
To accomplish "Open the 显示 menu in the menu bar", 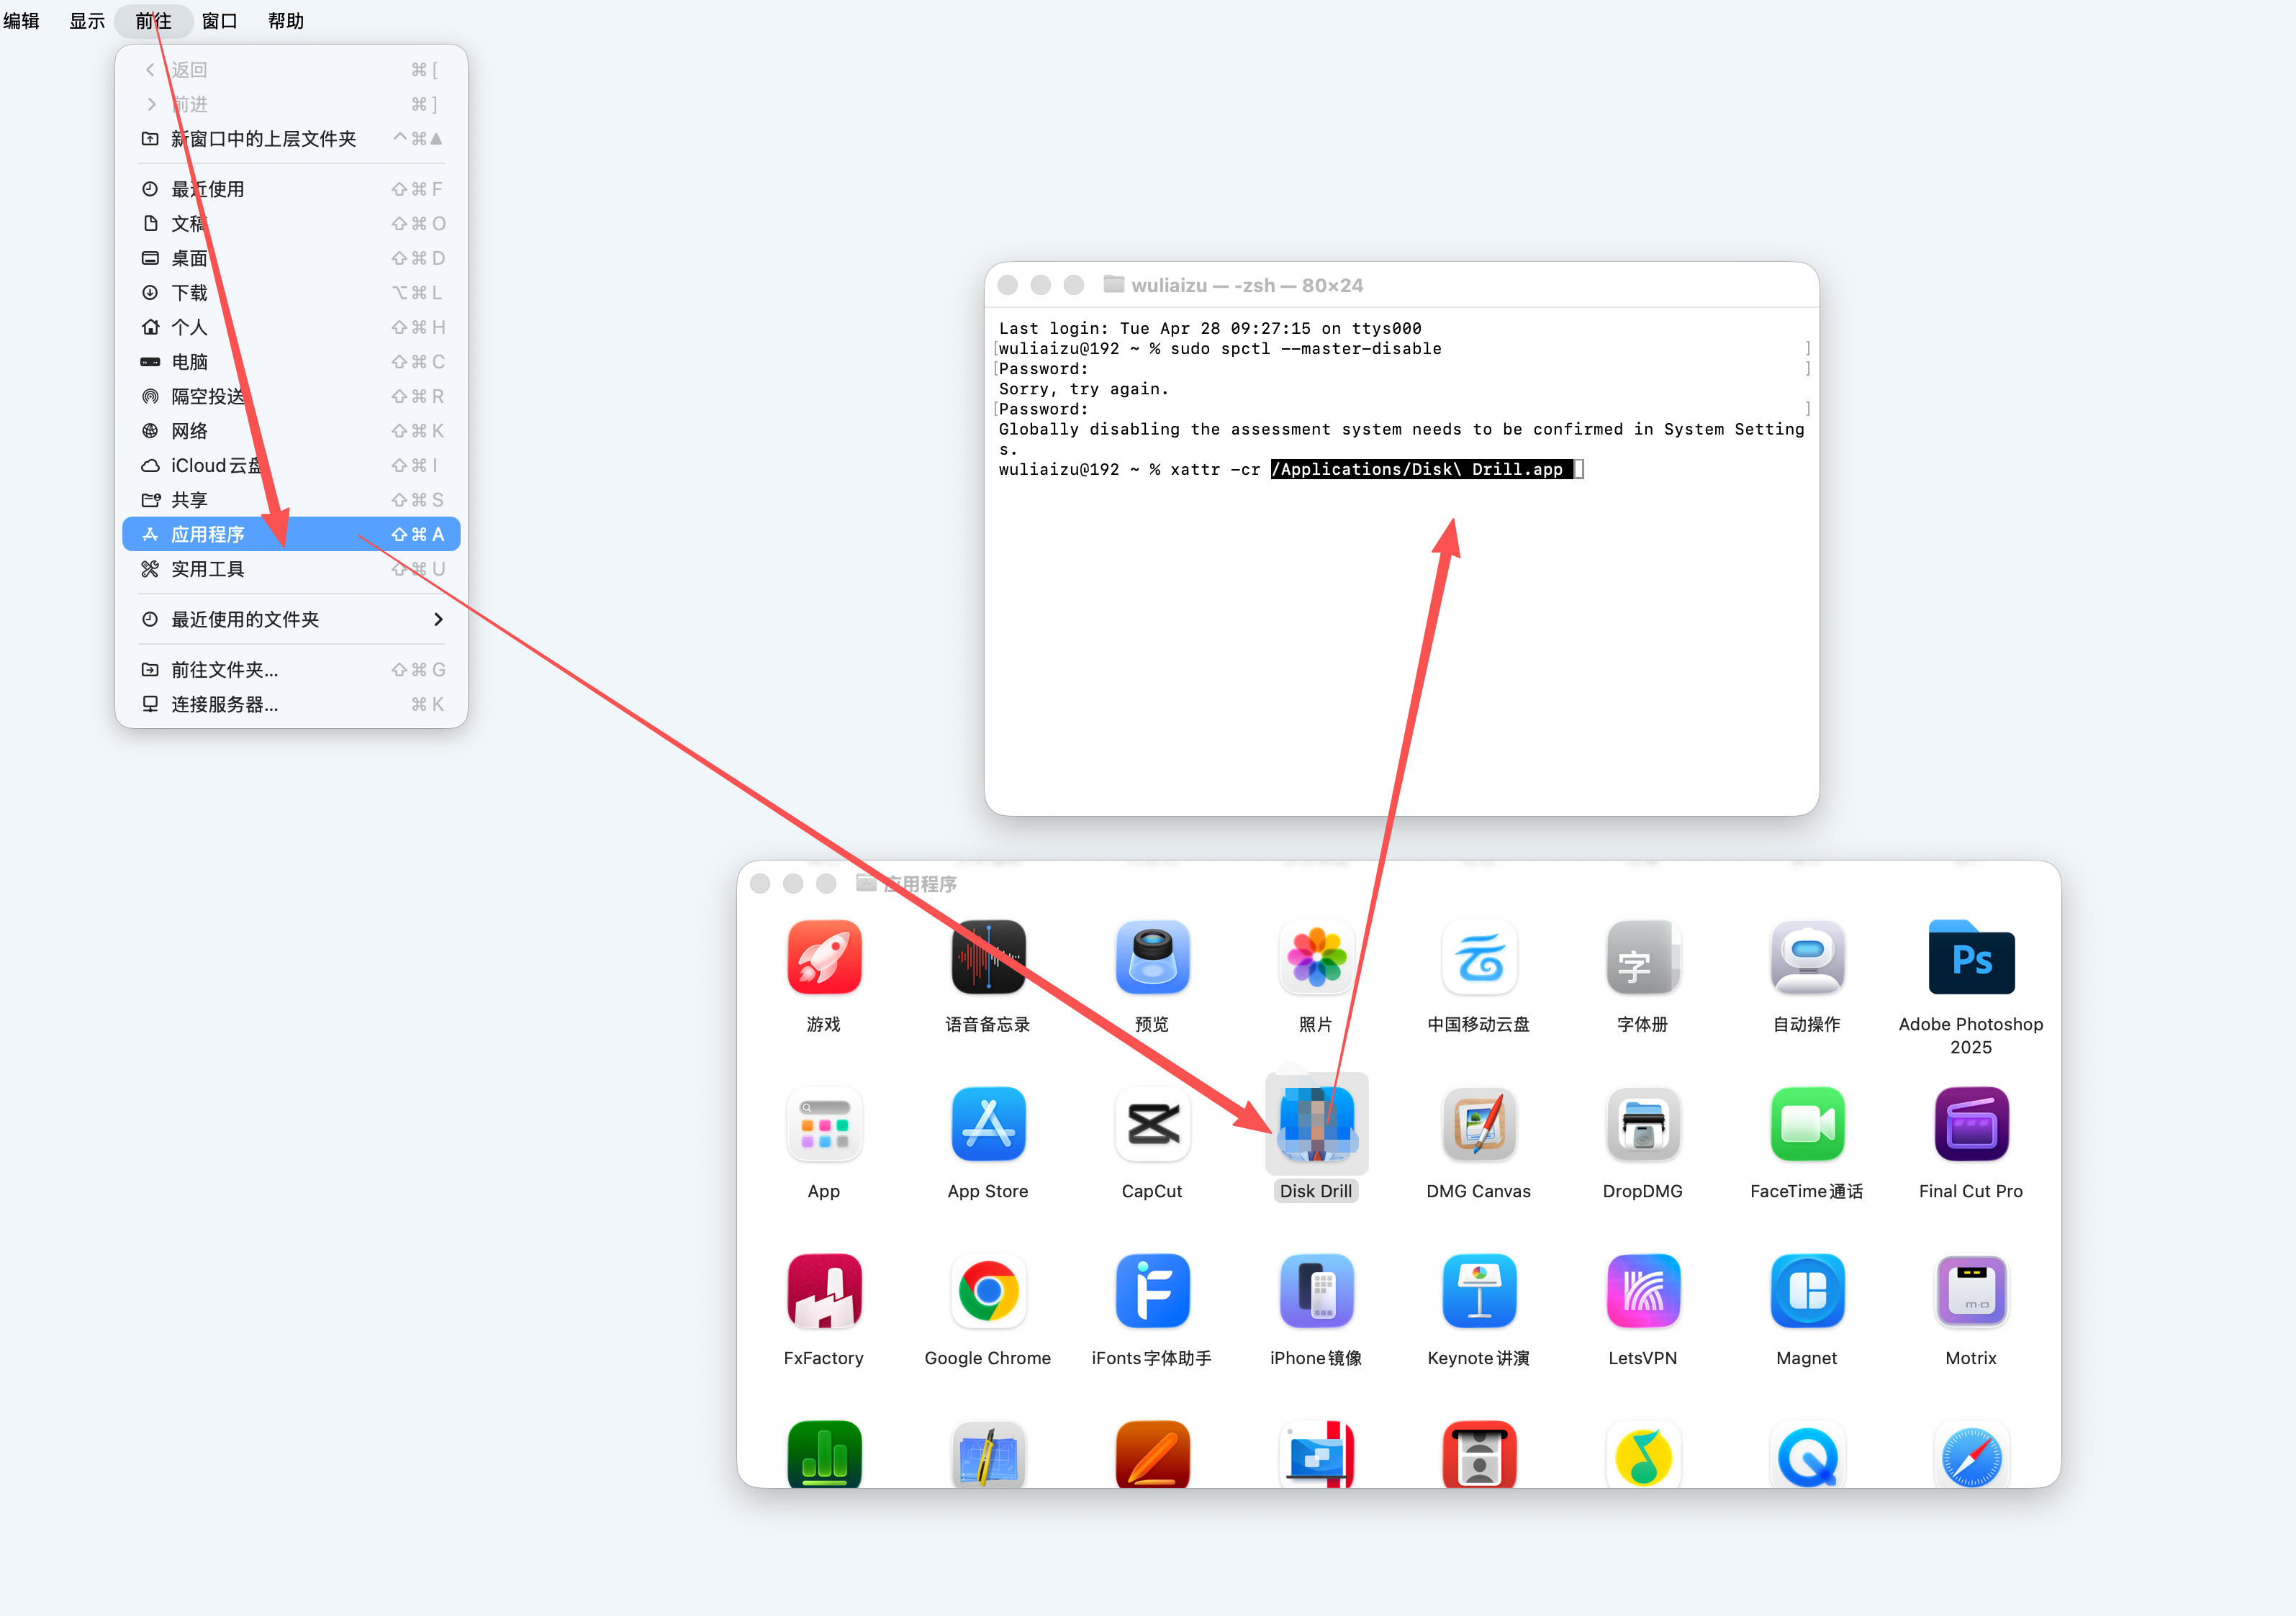I will tap(87, 21).
